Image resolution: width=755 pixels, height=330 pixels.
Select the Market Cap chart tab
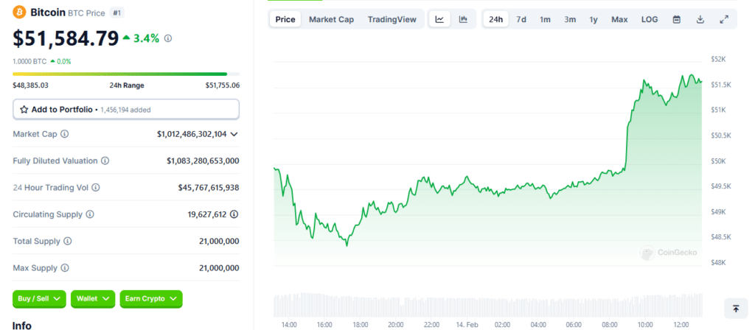point(331,19)
